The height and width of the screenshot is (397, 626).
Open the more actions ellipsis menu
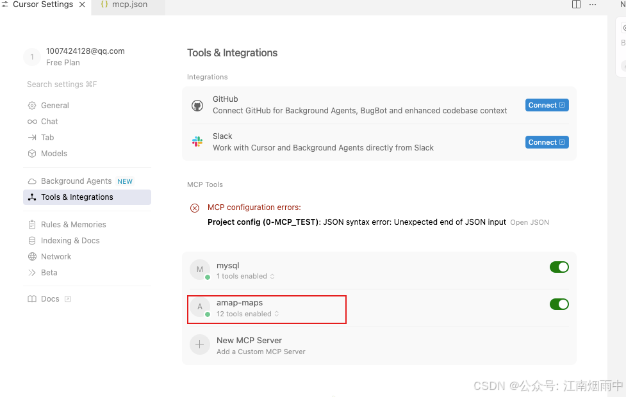click(x=593, y=4)
